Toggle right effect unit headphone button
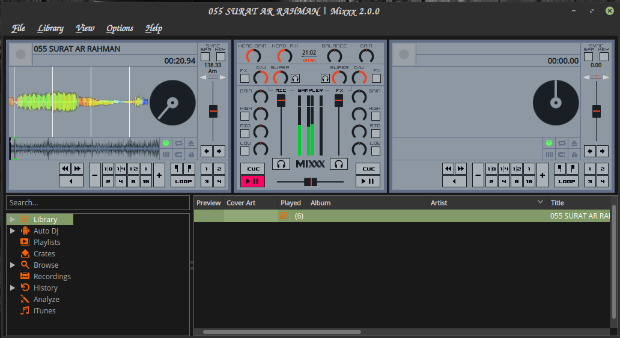620x338 pixels. coord(325,78)
